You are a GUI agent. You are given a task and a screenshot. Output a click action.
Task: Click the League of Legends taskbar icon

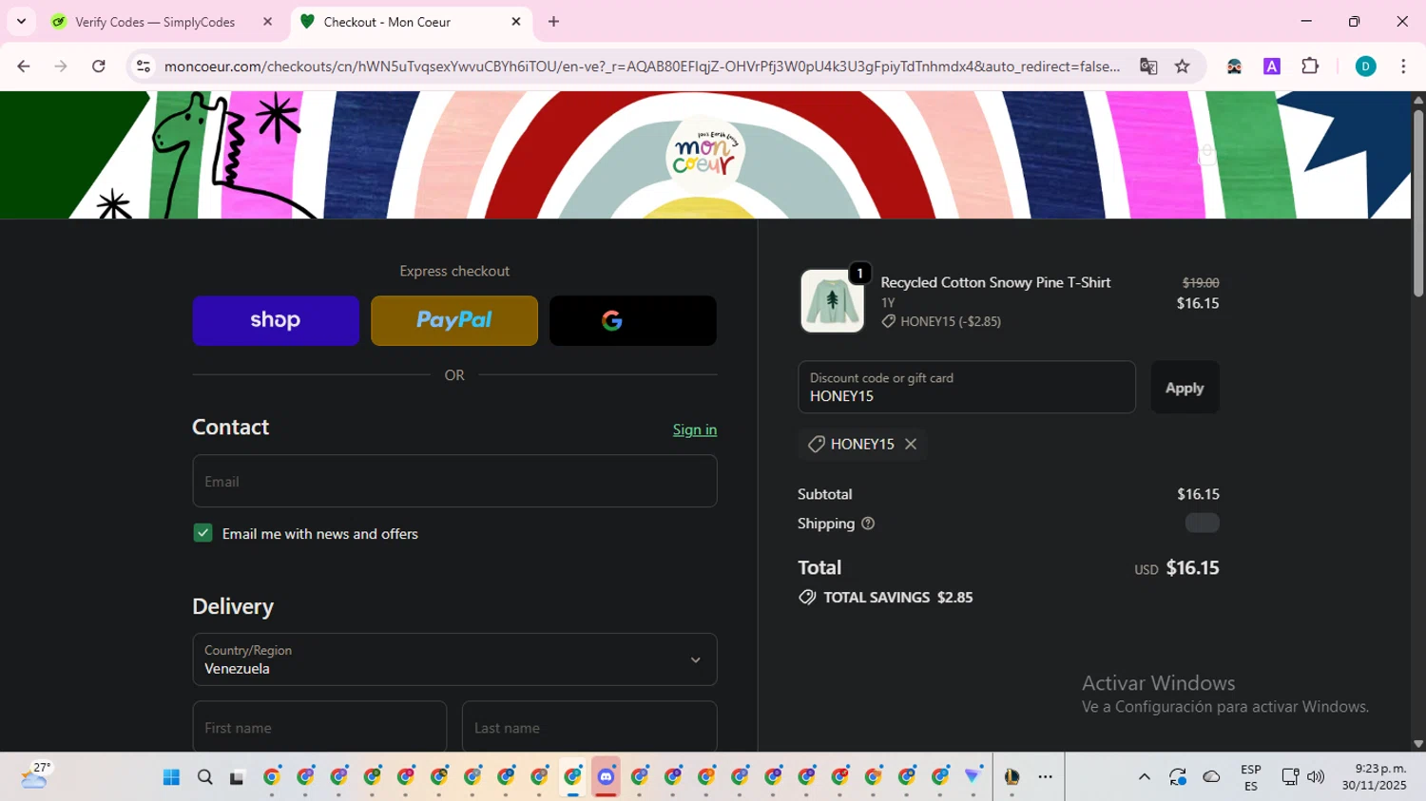click(x=1012, y=777)
